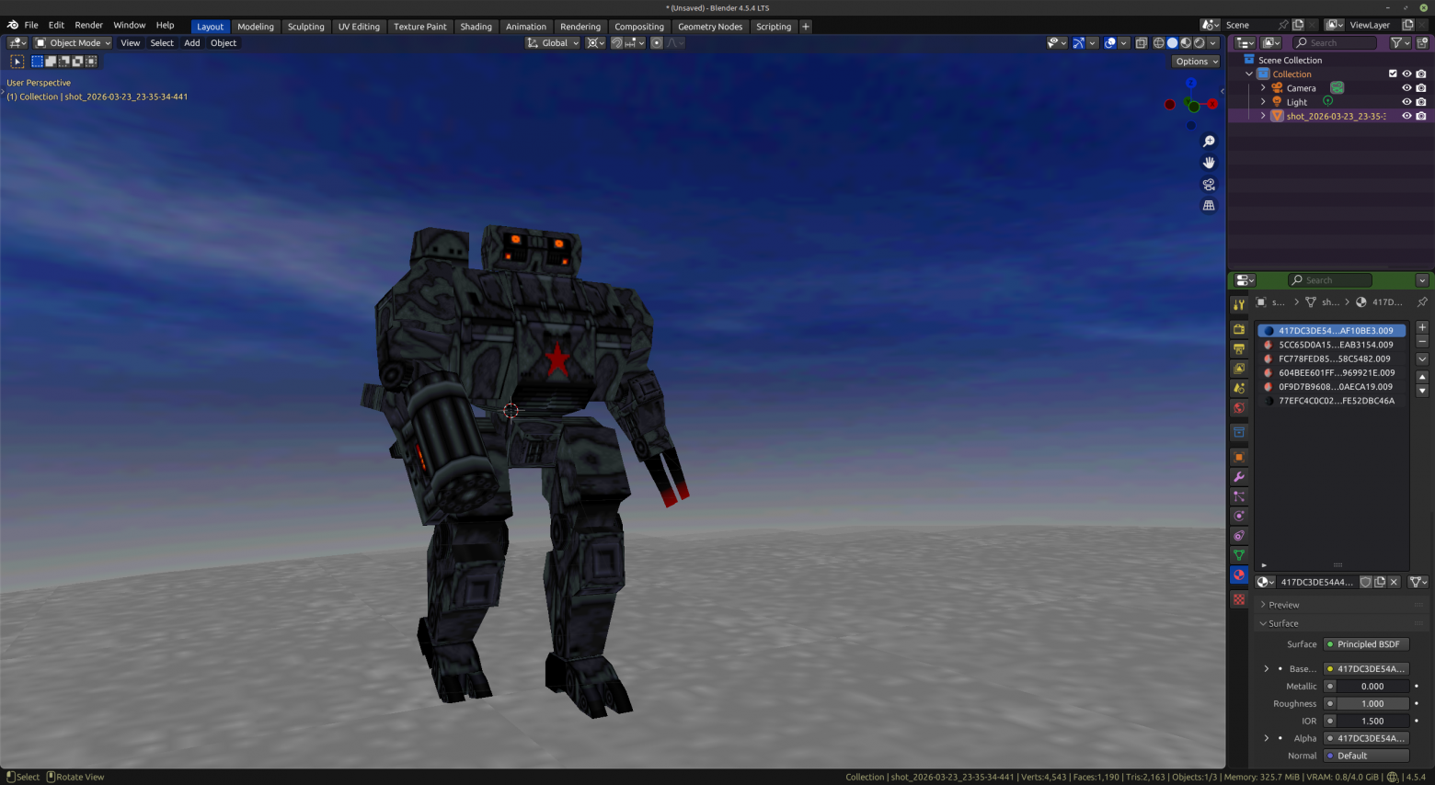Toggle Light object visibility eye icon
This screenshot has height=785, width=1435.
pyautogui.click(x=1406, y=102)
